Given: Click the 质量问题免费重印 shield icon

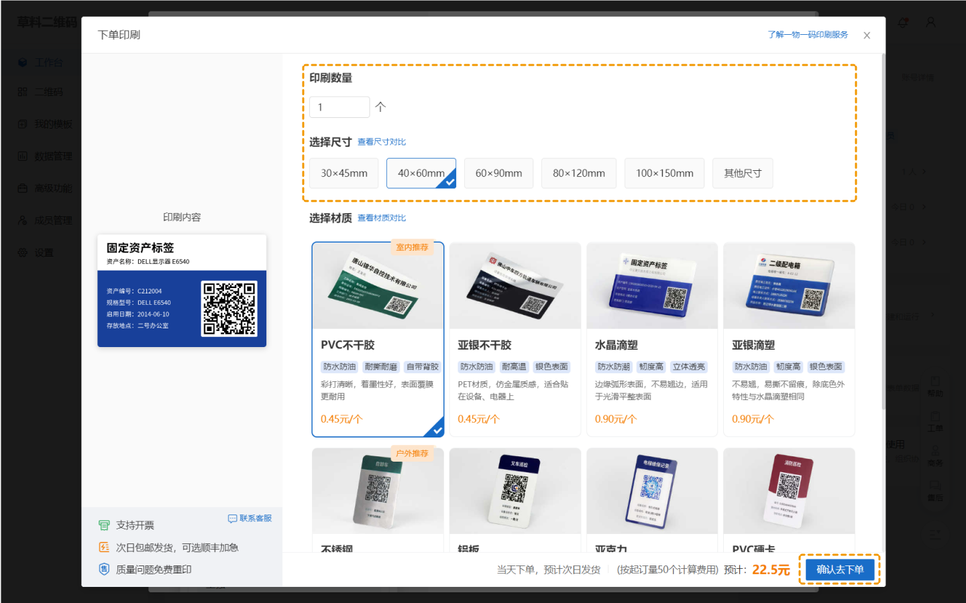Looking at the screenshot, I should pyautogui.click(x=104, y=569).
